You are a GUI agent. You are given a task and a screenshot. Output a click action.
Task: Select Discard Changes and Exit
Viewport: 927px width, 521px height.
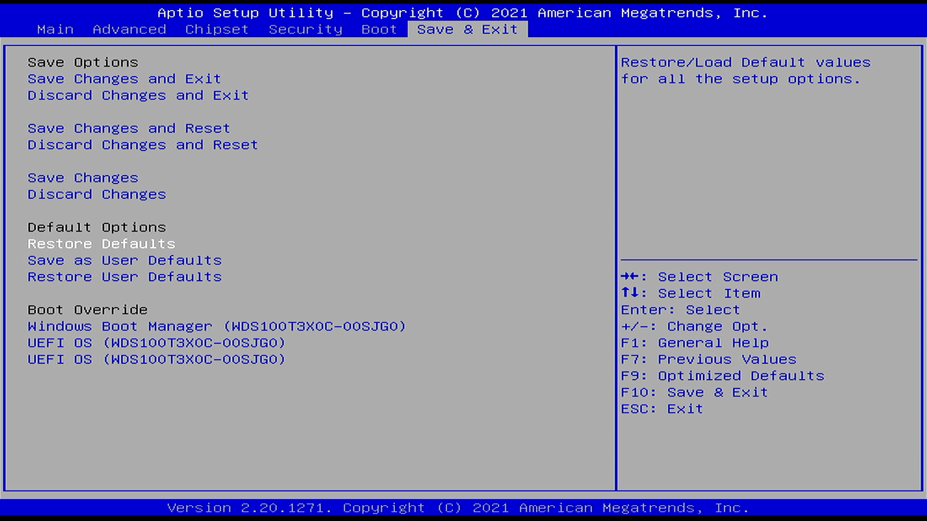click(138, 96)
